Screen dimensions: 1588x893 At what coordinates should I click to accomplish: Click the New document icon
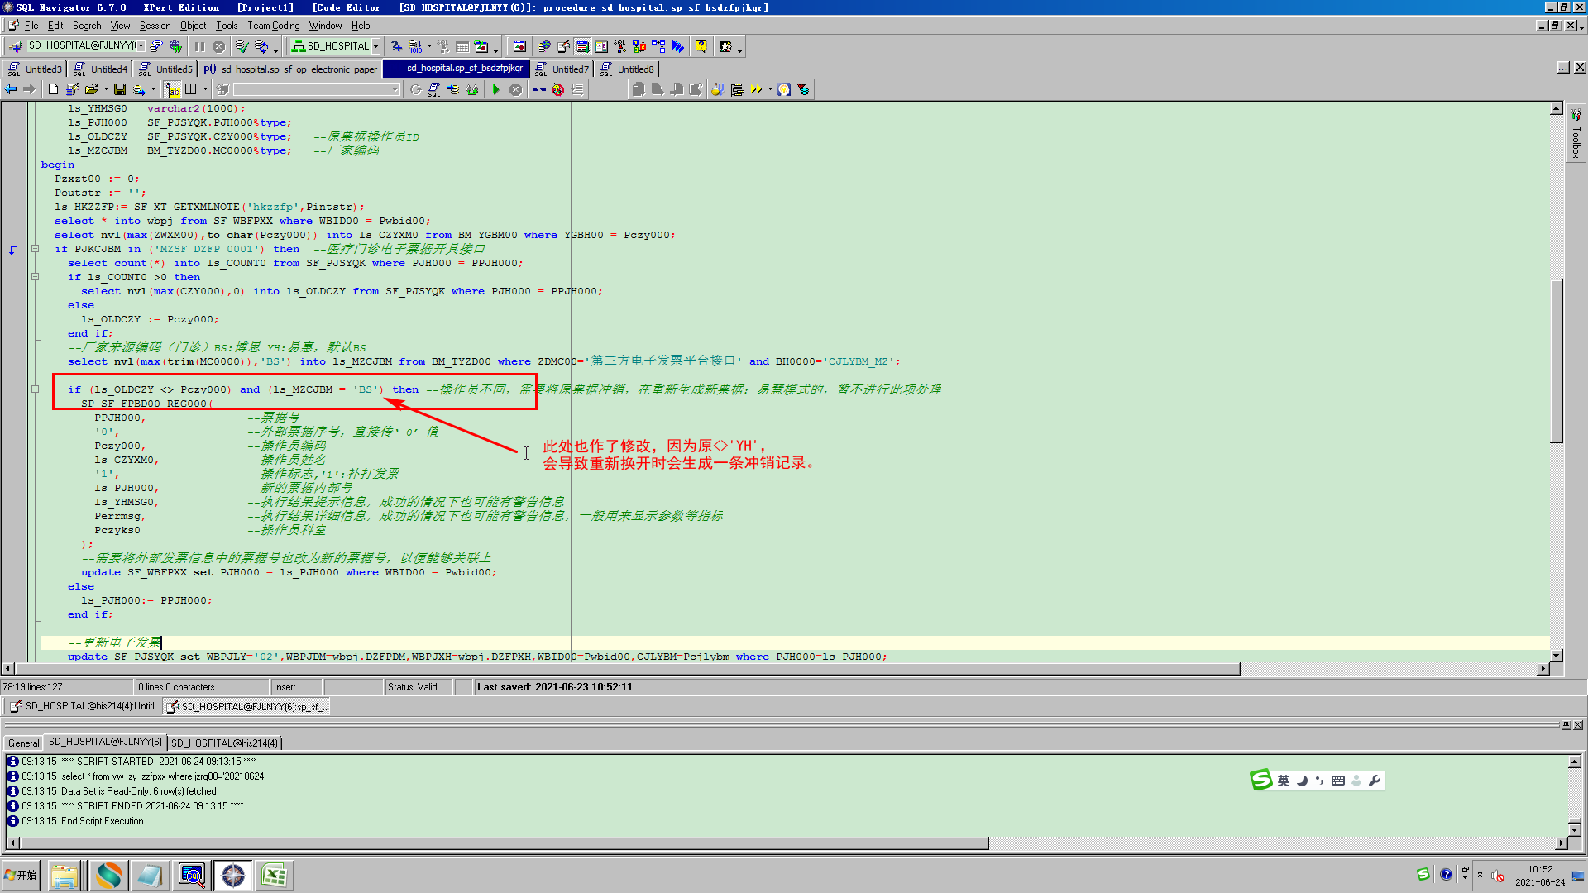pos(54,89)
